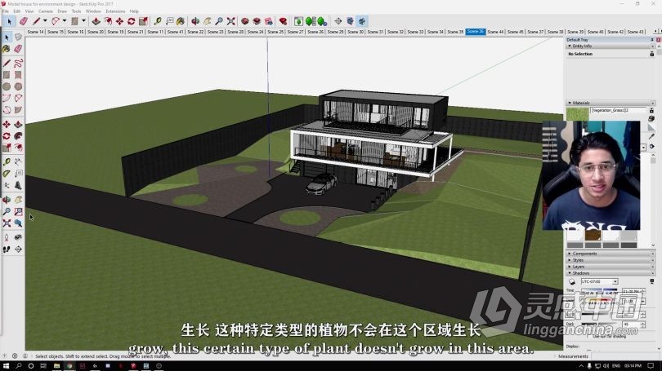
Task: Click the Sample Paint eyedropper button
Action: click(651, 136)
